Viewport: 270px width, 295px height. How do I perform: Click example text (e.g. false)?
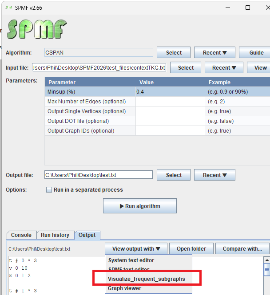(221, 121)
